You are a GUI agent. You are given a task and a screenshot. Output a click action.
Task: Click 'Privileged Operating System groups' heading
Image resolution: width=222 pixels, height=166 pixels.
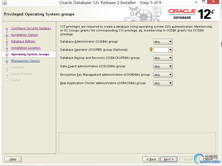39,14
